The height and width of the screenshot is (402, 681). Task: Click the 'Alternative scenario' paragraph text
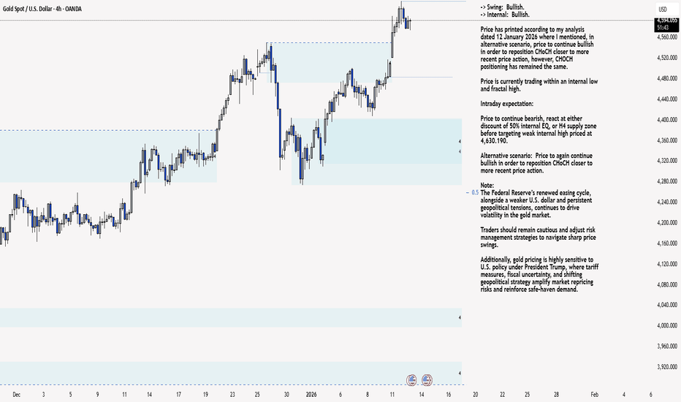536,163
